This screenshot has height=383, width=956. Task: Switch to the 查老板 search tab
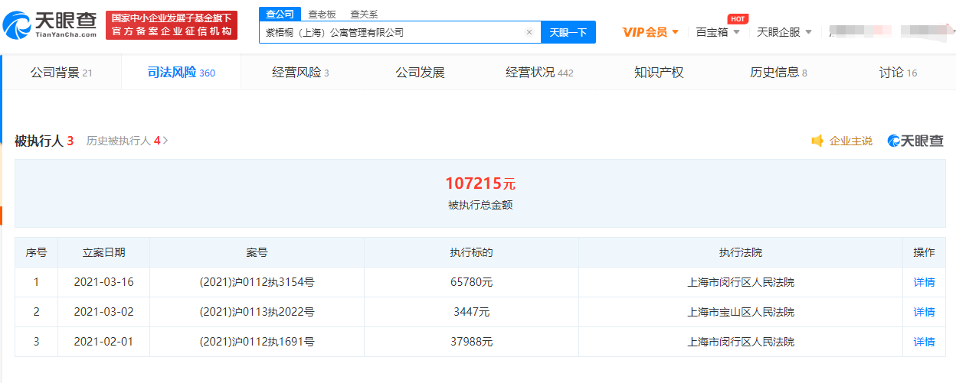point(322,15)
